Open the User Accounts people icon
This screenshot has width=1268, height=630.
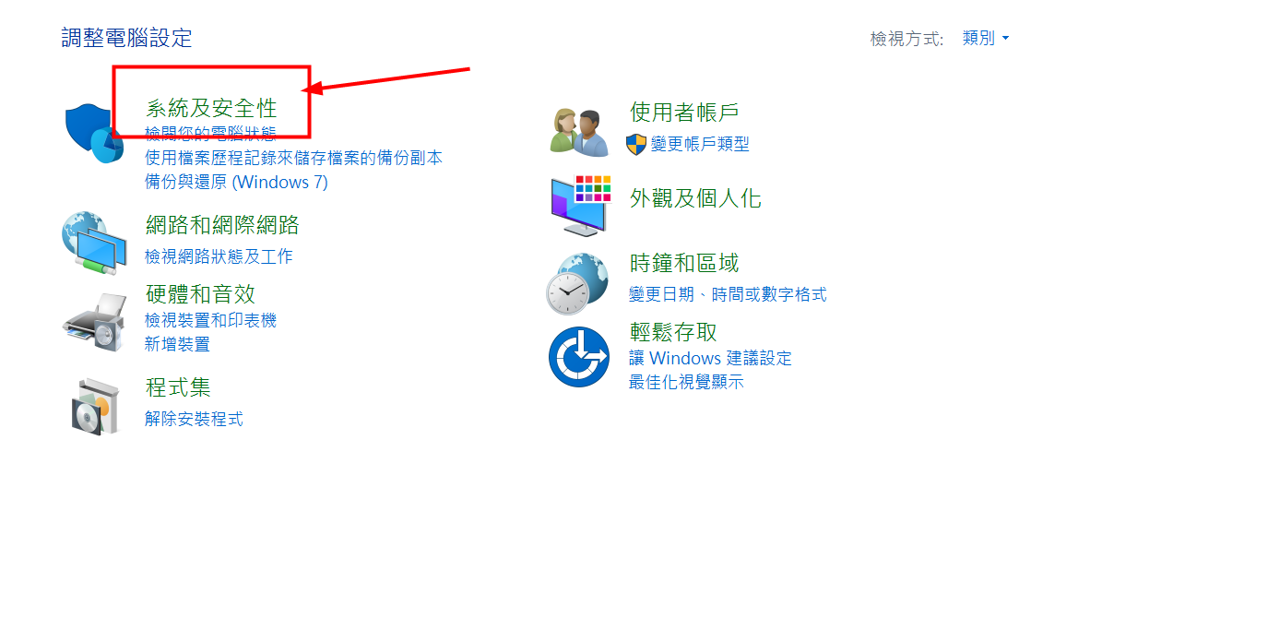pos(579,131)
